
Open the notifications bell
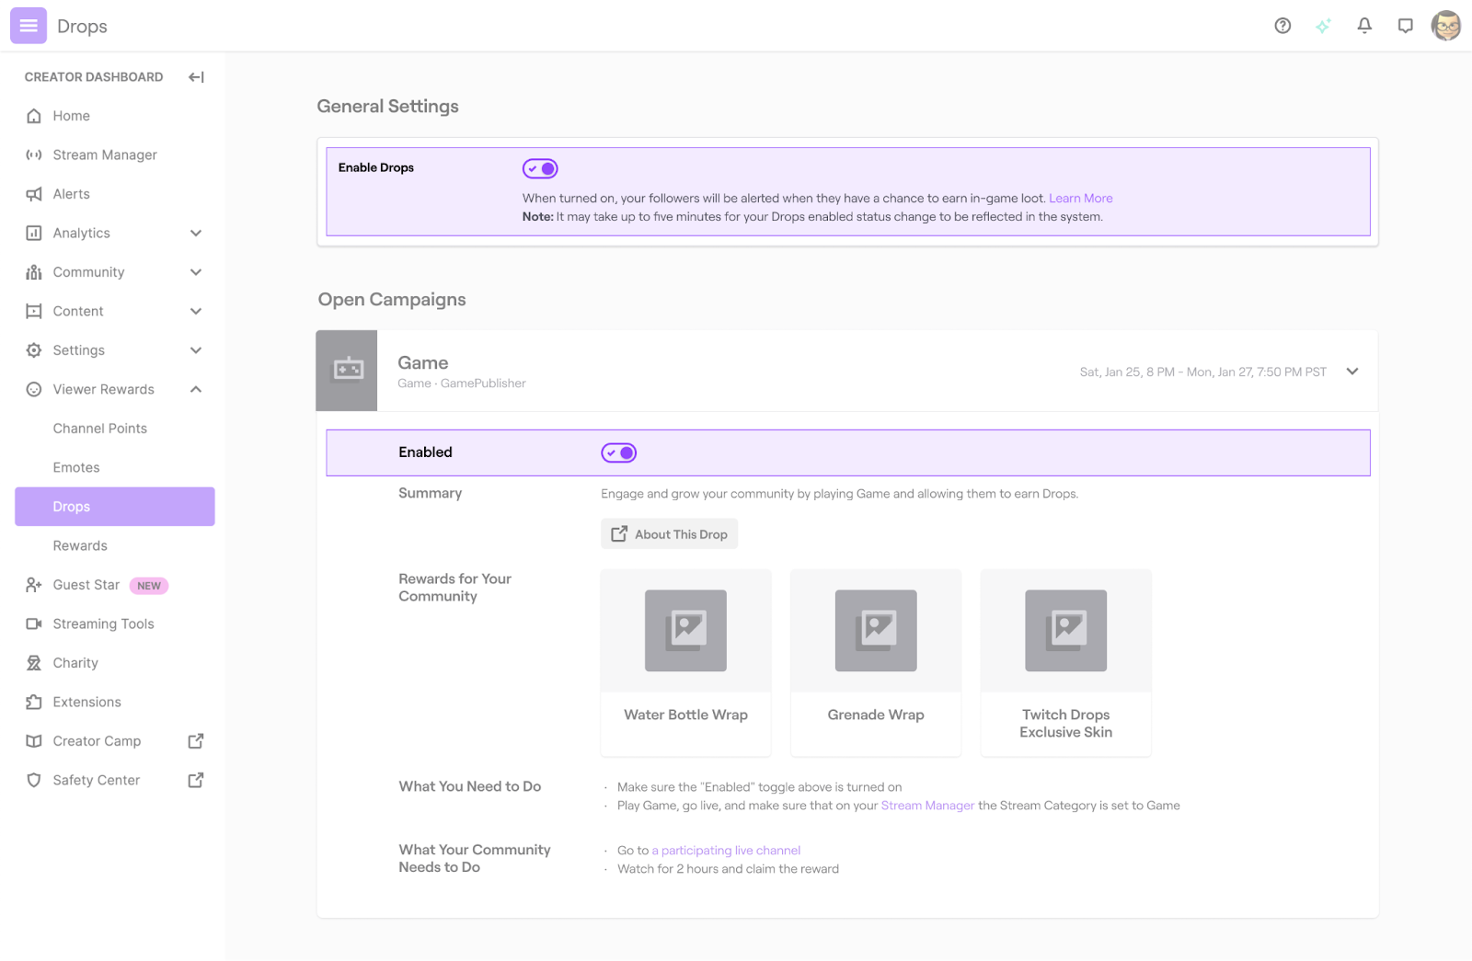pos(1364,26)
